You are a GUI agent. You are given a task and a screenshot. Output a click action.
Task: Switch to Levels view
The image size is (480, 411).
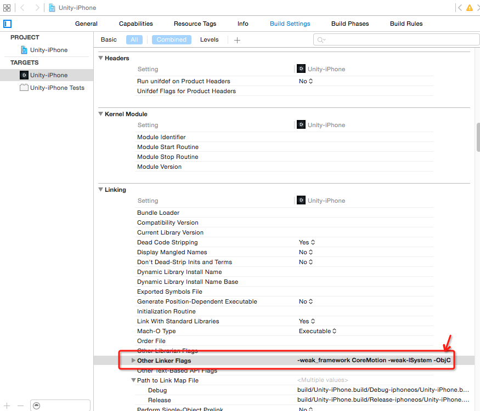pyautogui.click(x=210, y=40)
